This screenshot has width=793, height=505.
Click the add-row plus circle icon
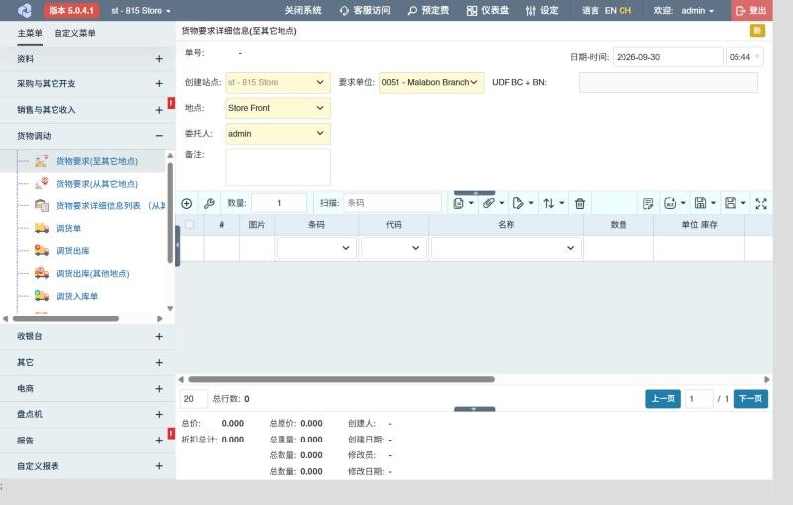pos(187,204)
